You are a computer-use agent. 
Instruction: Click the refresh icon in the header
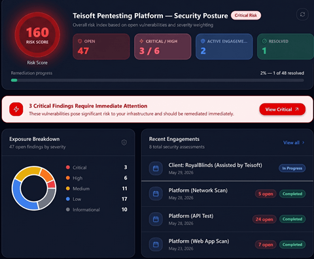tap(302, 14)
